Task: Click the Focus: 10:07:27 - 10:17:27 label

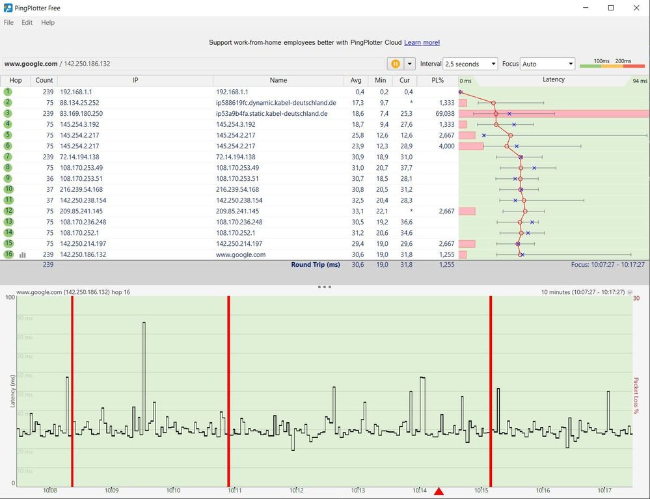Action: [608, 264]
